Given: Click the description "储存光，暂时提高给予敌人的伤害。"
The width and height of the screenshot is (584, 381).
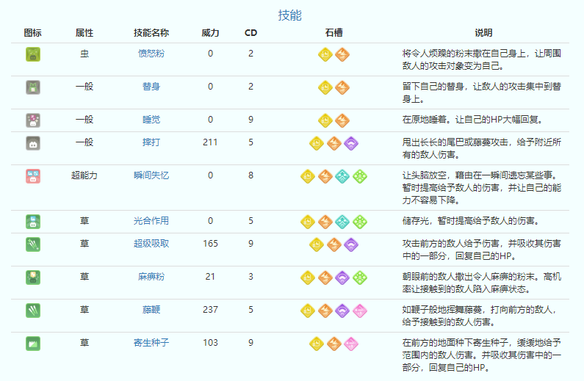Looking at the screenshot, I should [x=471, y=221].
